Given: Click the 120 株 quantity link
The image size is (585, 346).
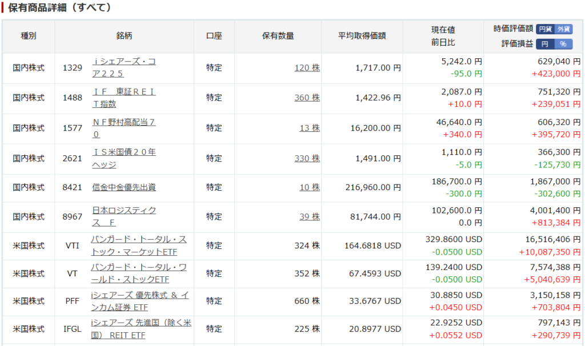Looking at the screenshot, I should [307, 68].
